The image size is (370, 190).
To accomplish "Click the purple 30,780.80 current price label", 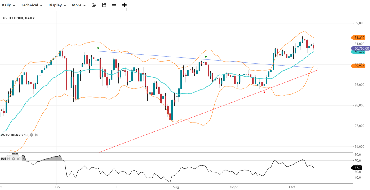I will click(360, 48).
